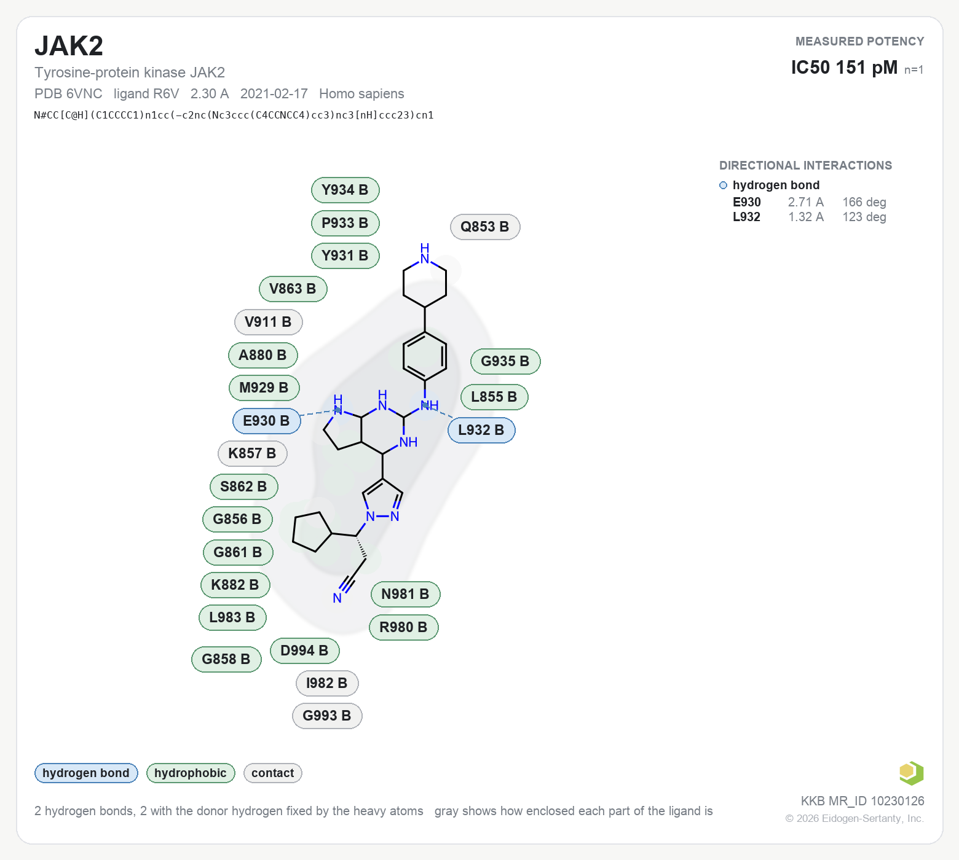This screenshot has height=860, width=959.
Task: Click the hydrogen bond legend pill
Action: 86,773
